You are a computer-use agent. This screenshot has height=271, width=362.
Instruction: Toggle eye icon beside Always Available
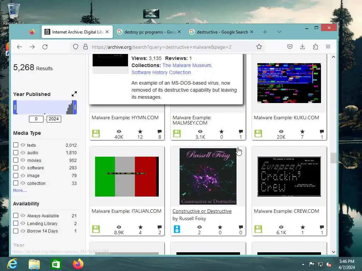point(23,216)
